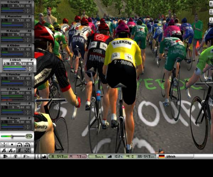This screenshot has width=213, height=177.
Task: Click the hourglass game speed icon
Action: coord(211,12)
